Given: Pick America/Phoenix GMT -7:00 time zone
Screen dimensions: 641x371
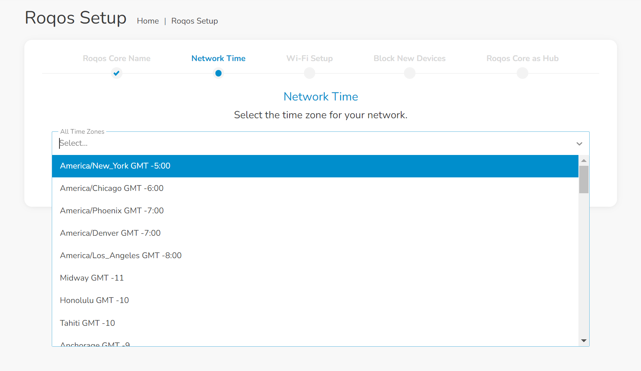Looking at the screenshot, I should click(315, 211).
